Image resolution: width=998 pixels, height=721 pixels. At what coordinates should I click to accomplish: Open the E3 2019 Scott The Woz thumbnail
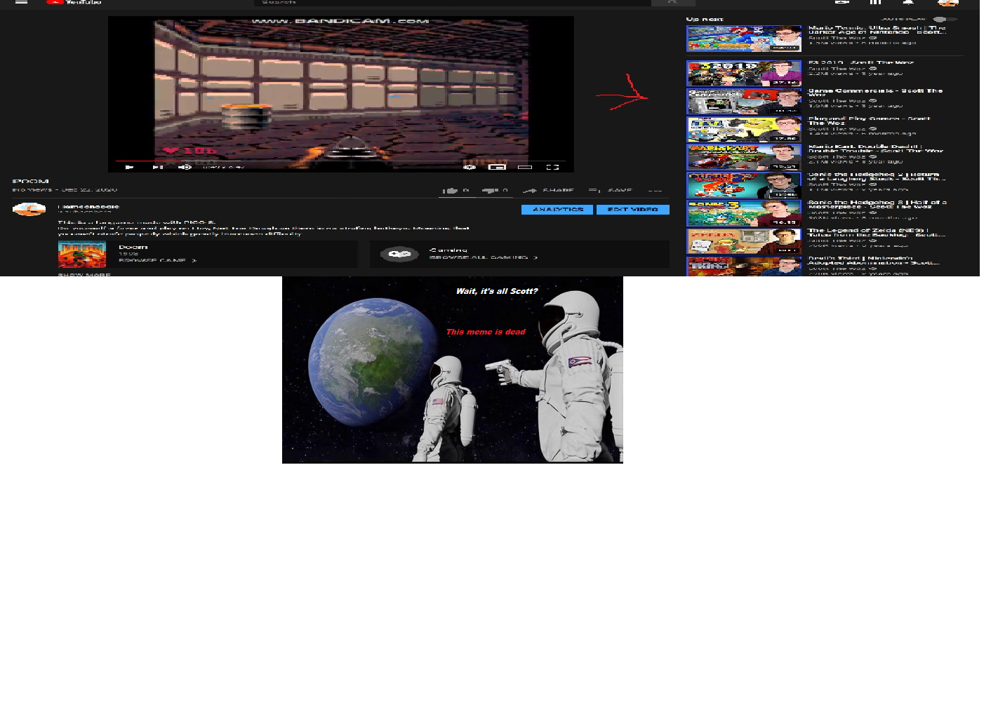pos(743,73)
